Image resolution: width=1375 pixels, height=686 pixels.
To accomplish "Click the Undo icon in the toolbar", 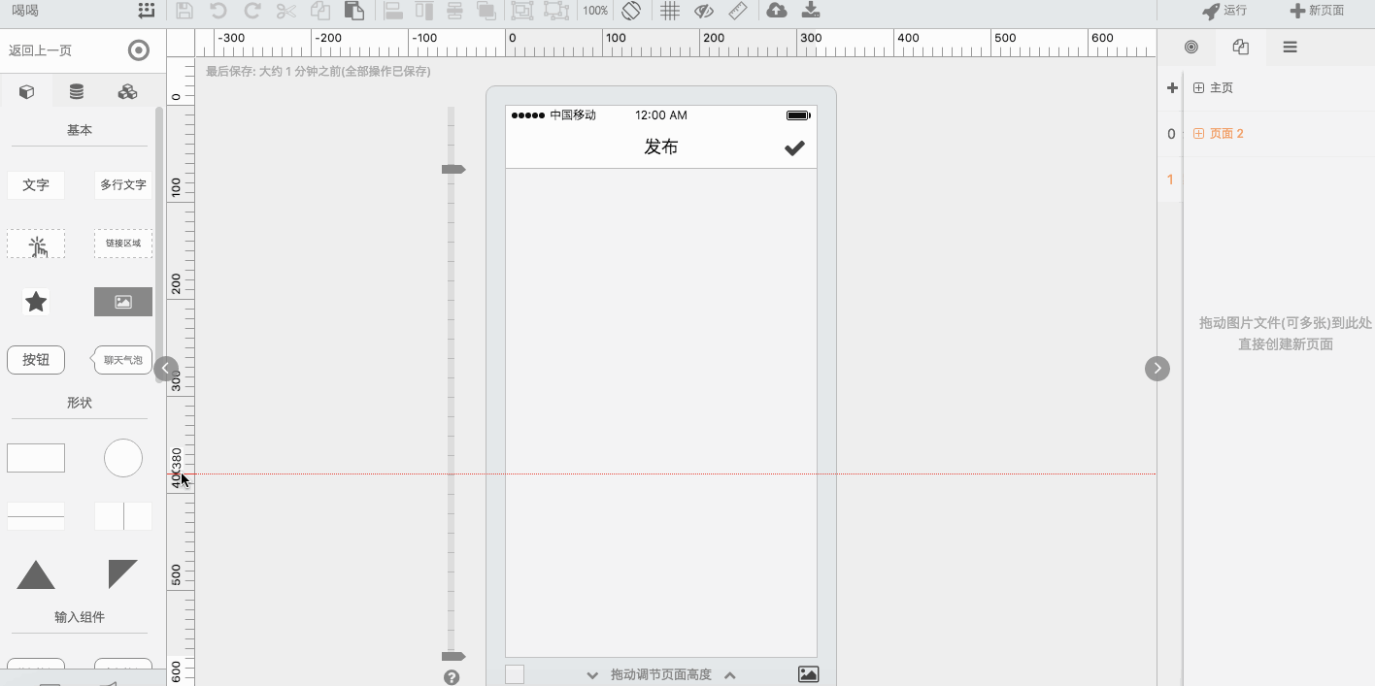I will tap(219, 11).
